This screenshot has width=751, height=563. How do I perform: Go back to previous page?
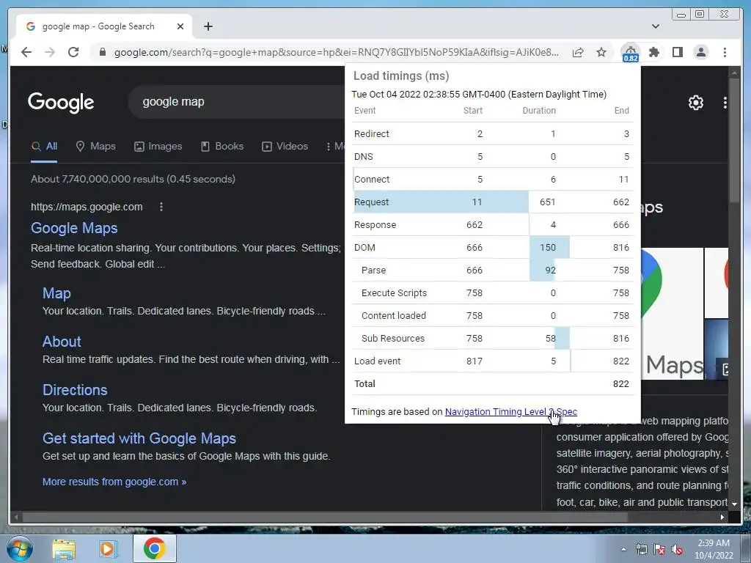(x=26, y=52)
